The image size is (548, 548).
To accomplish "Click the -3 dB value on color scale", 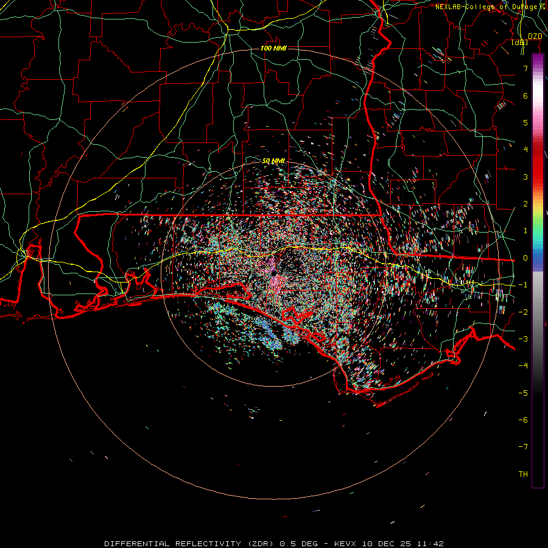I will click(x=523, y=339).
